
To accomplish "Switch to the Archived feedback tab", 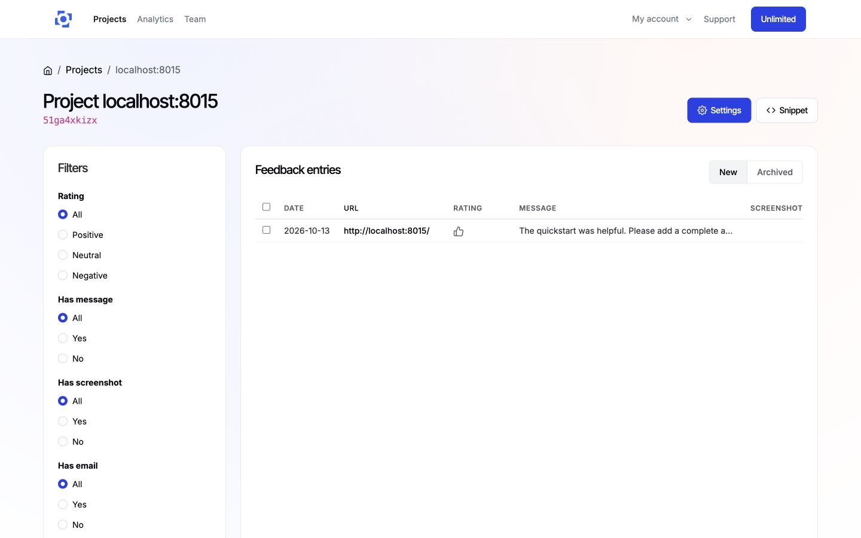I will coord(775,172).
